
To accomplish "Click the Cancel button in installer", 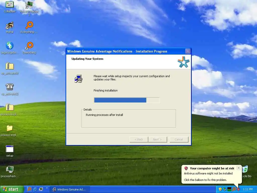I will (179, 139).
